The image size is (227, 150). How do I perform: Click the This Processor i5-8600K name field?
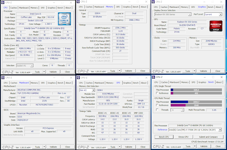coord(195,126)
